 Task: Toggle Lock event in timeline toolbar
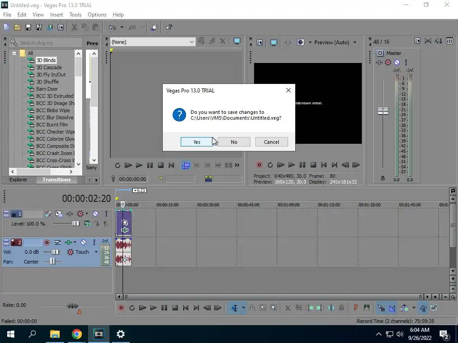click(x=341, y=308)
